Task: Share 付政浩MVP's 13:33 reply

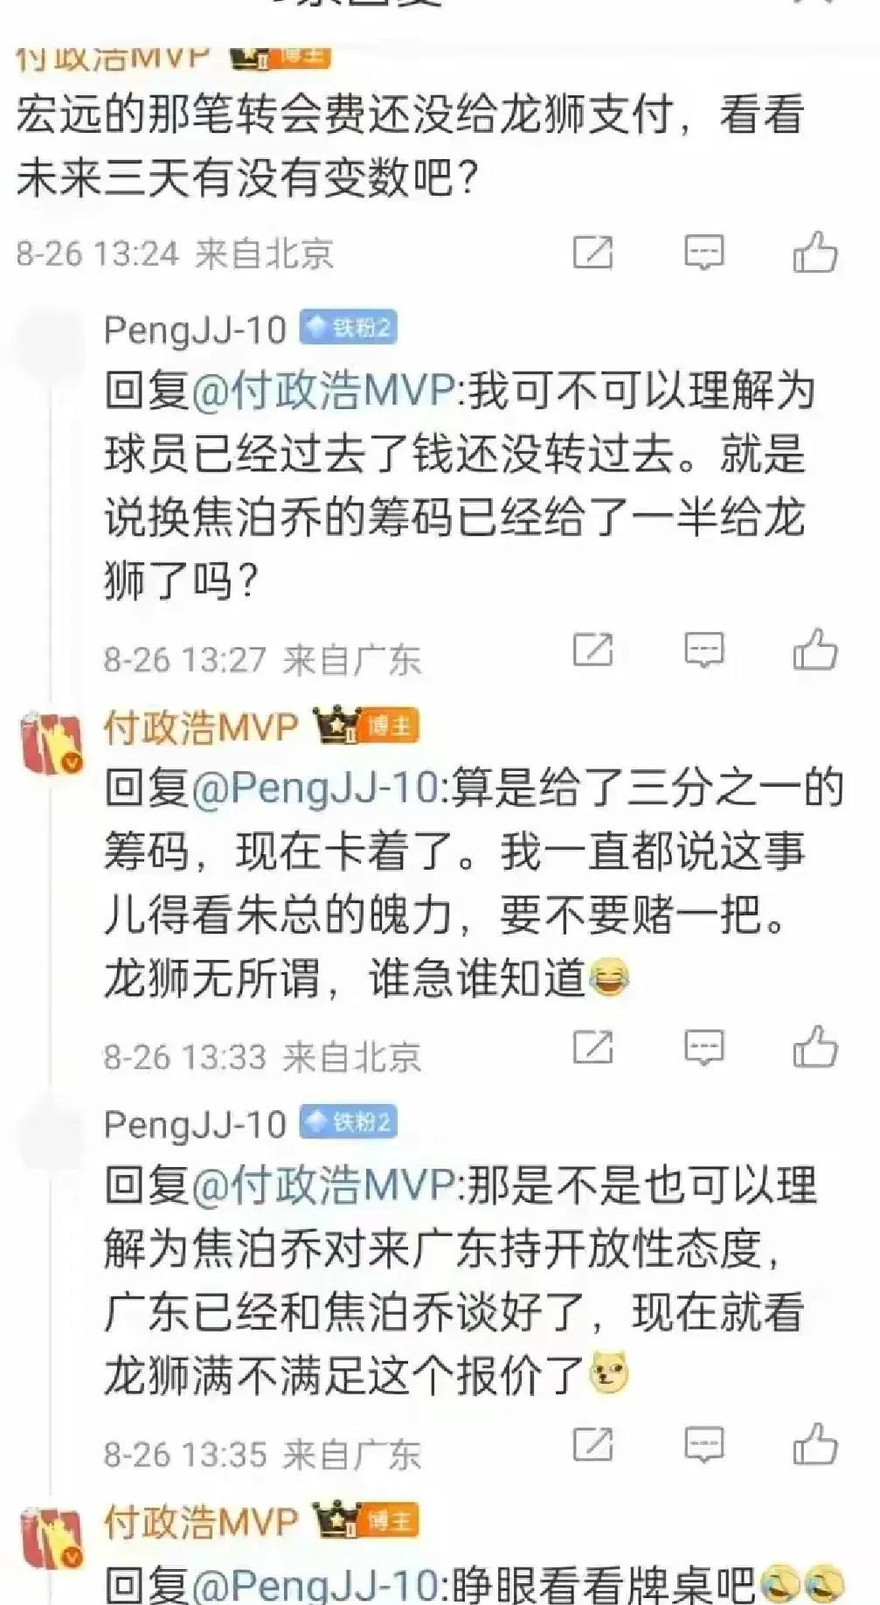Action: [592, 1047]
